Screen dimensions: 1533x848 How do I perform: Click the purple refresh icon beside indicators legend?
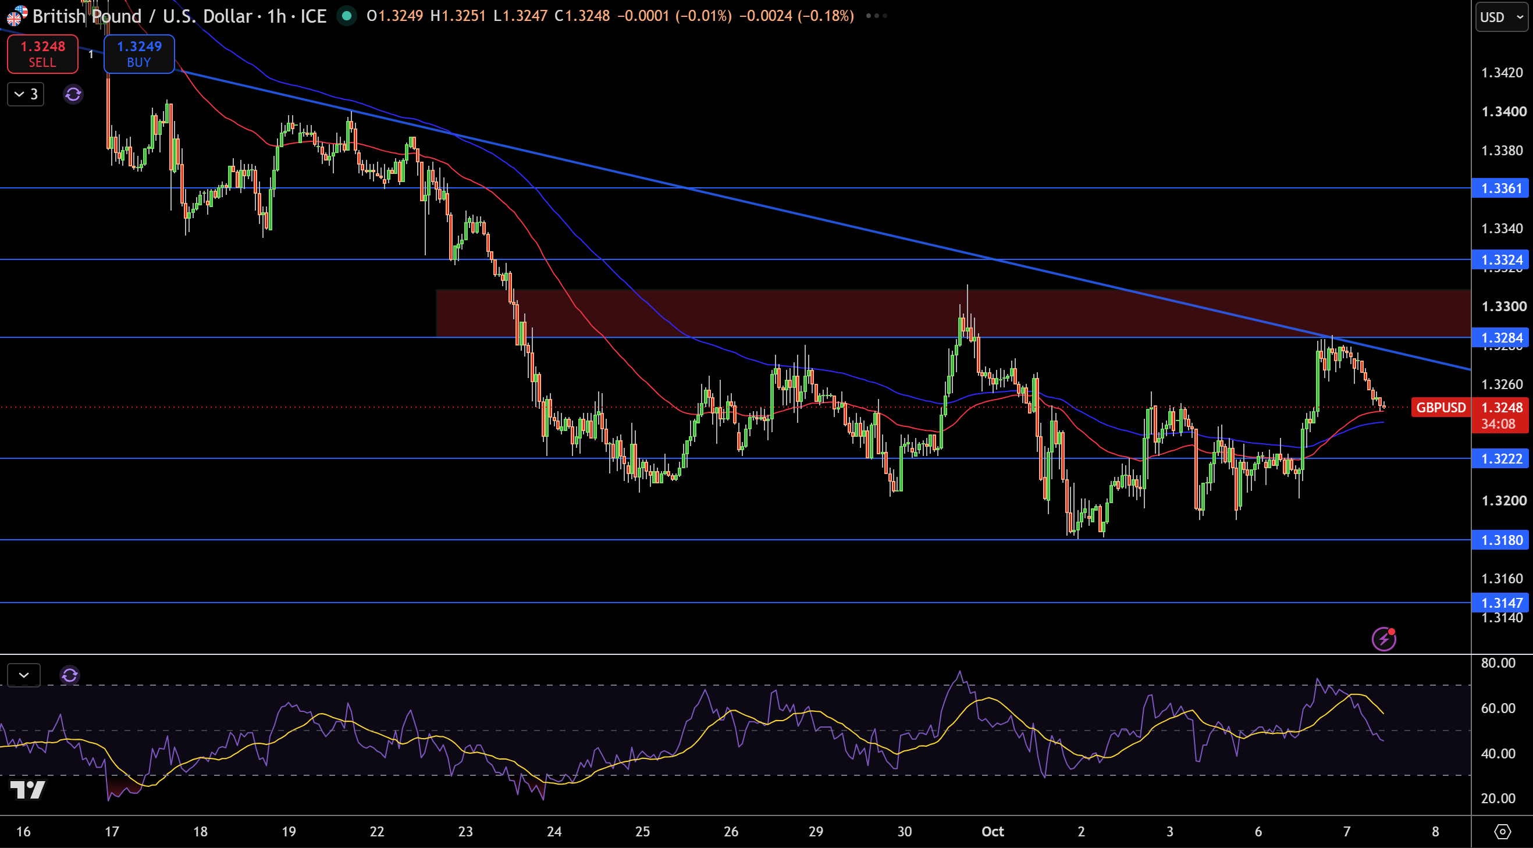[x=73, y=94]
